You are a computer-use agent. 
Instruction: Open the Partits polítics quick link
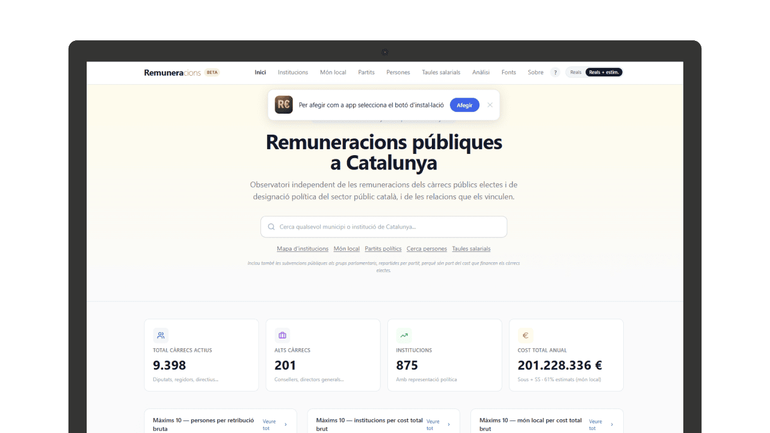(x=383, y=249)
